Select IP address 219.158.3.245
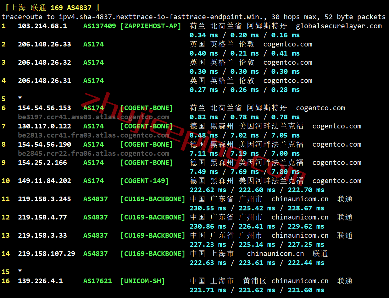This screenshot has height=298, width=389. pyautogui.click(x=44, y=199)
